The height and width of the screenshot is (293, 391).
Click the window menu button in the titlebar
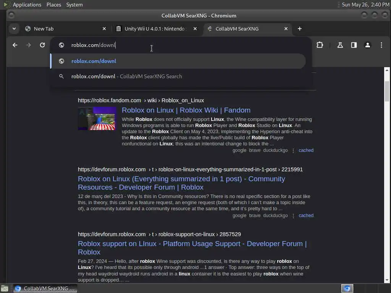11,15
